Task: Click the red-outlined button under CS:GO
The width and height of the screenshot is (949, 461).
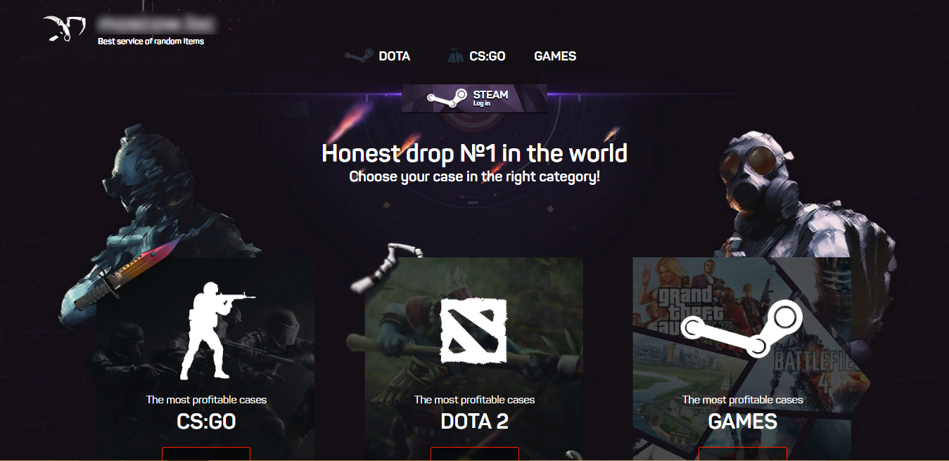Action: tap(206, 454)
